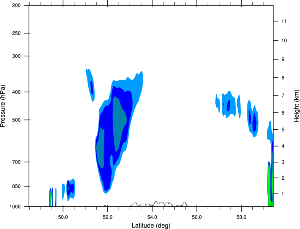Viewport: 300px width, 229px height.
Task: Click the 58.0 latitude tick label
Action: [241, 217]
